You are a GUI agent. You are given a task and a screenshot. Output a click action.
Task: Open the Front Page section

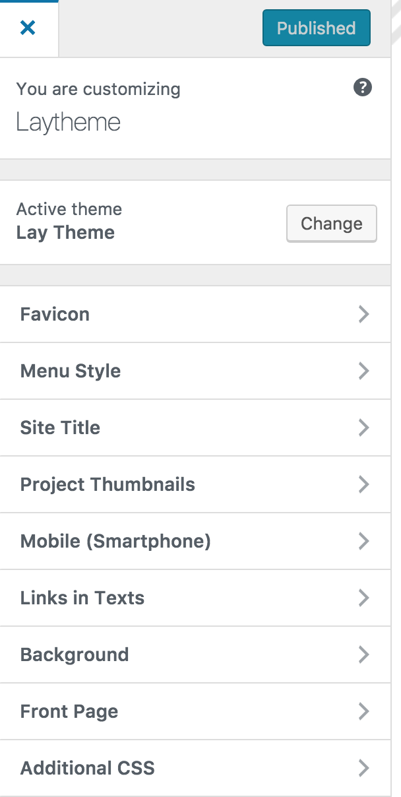point(69,711)
